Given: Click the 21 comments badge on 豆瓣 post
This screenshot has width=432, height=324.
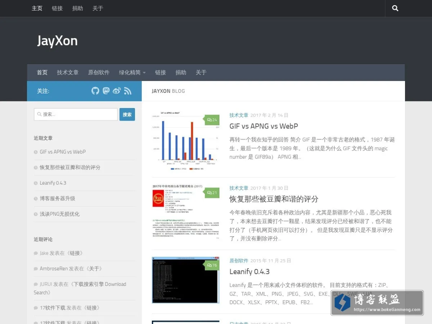Looking at the screenshot, I should (x=212, y=193).
